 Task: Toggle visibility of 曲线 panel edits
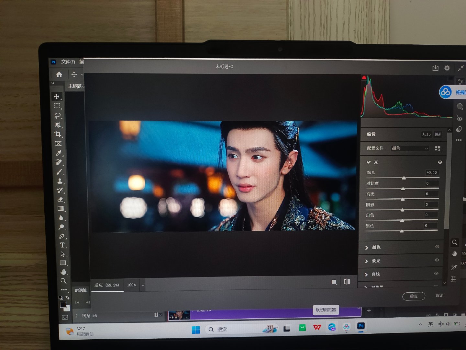pyautogui.click(x=436, y=274)
